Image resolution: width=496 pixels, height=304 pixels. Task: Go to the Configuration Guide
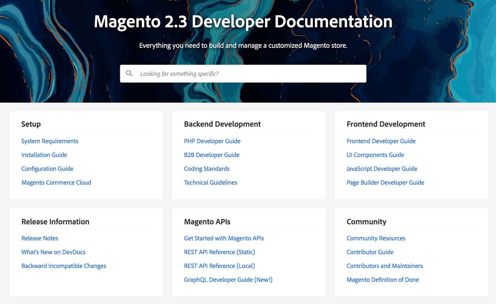coord(48,169)
